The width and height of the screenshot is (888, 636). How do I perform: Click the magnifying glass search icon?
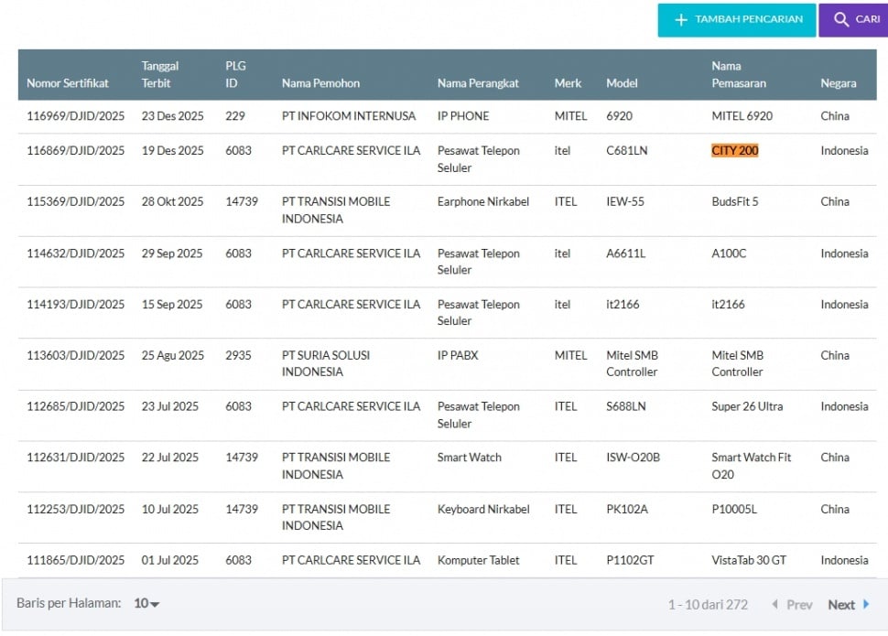[840, 19]
